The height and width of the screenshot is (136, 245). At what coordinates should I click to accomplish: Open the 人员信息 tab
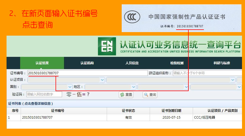tap(132, 63)
